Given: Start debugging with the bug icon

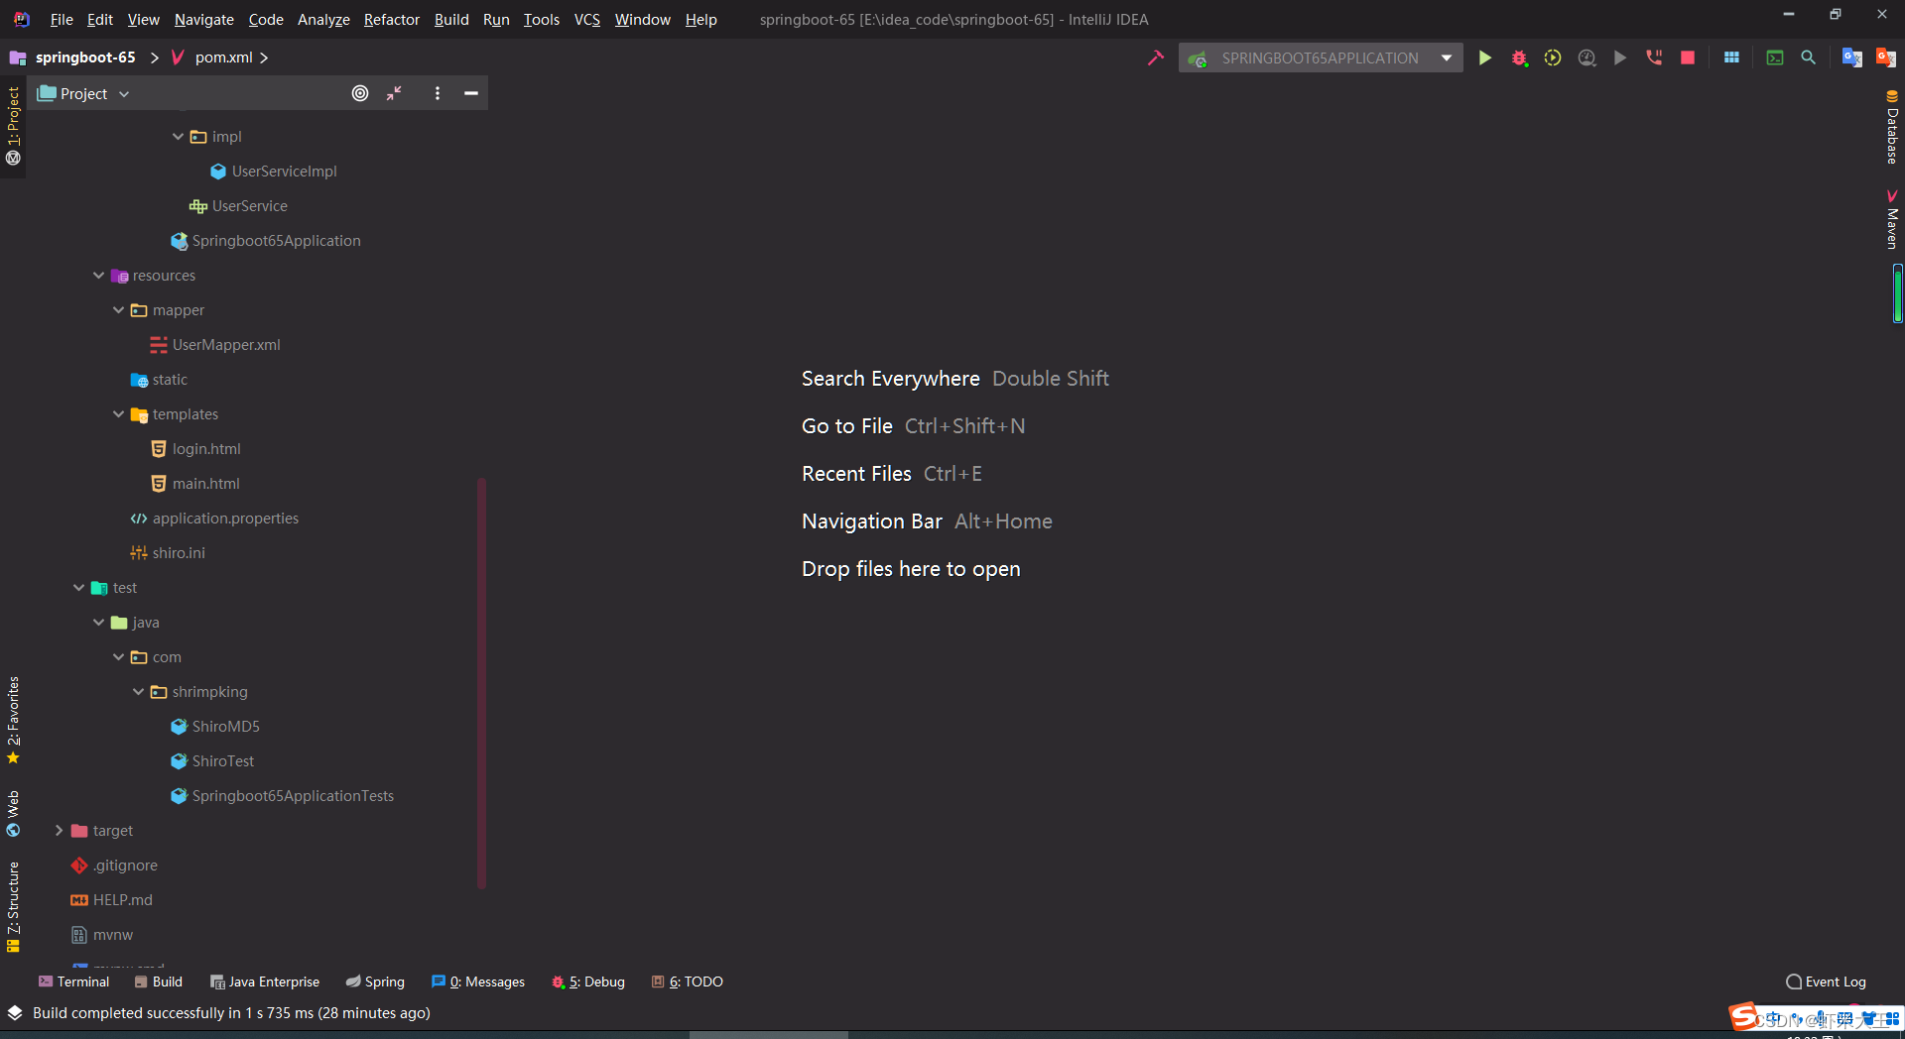Looking at the screenshot, I should (x=1519, y=58).
